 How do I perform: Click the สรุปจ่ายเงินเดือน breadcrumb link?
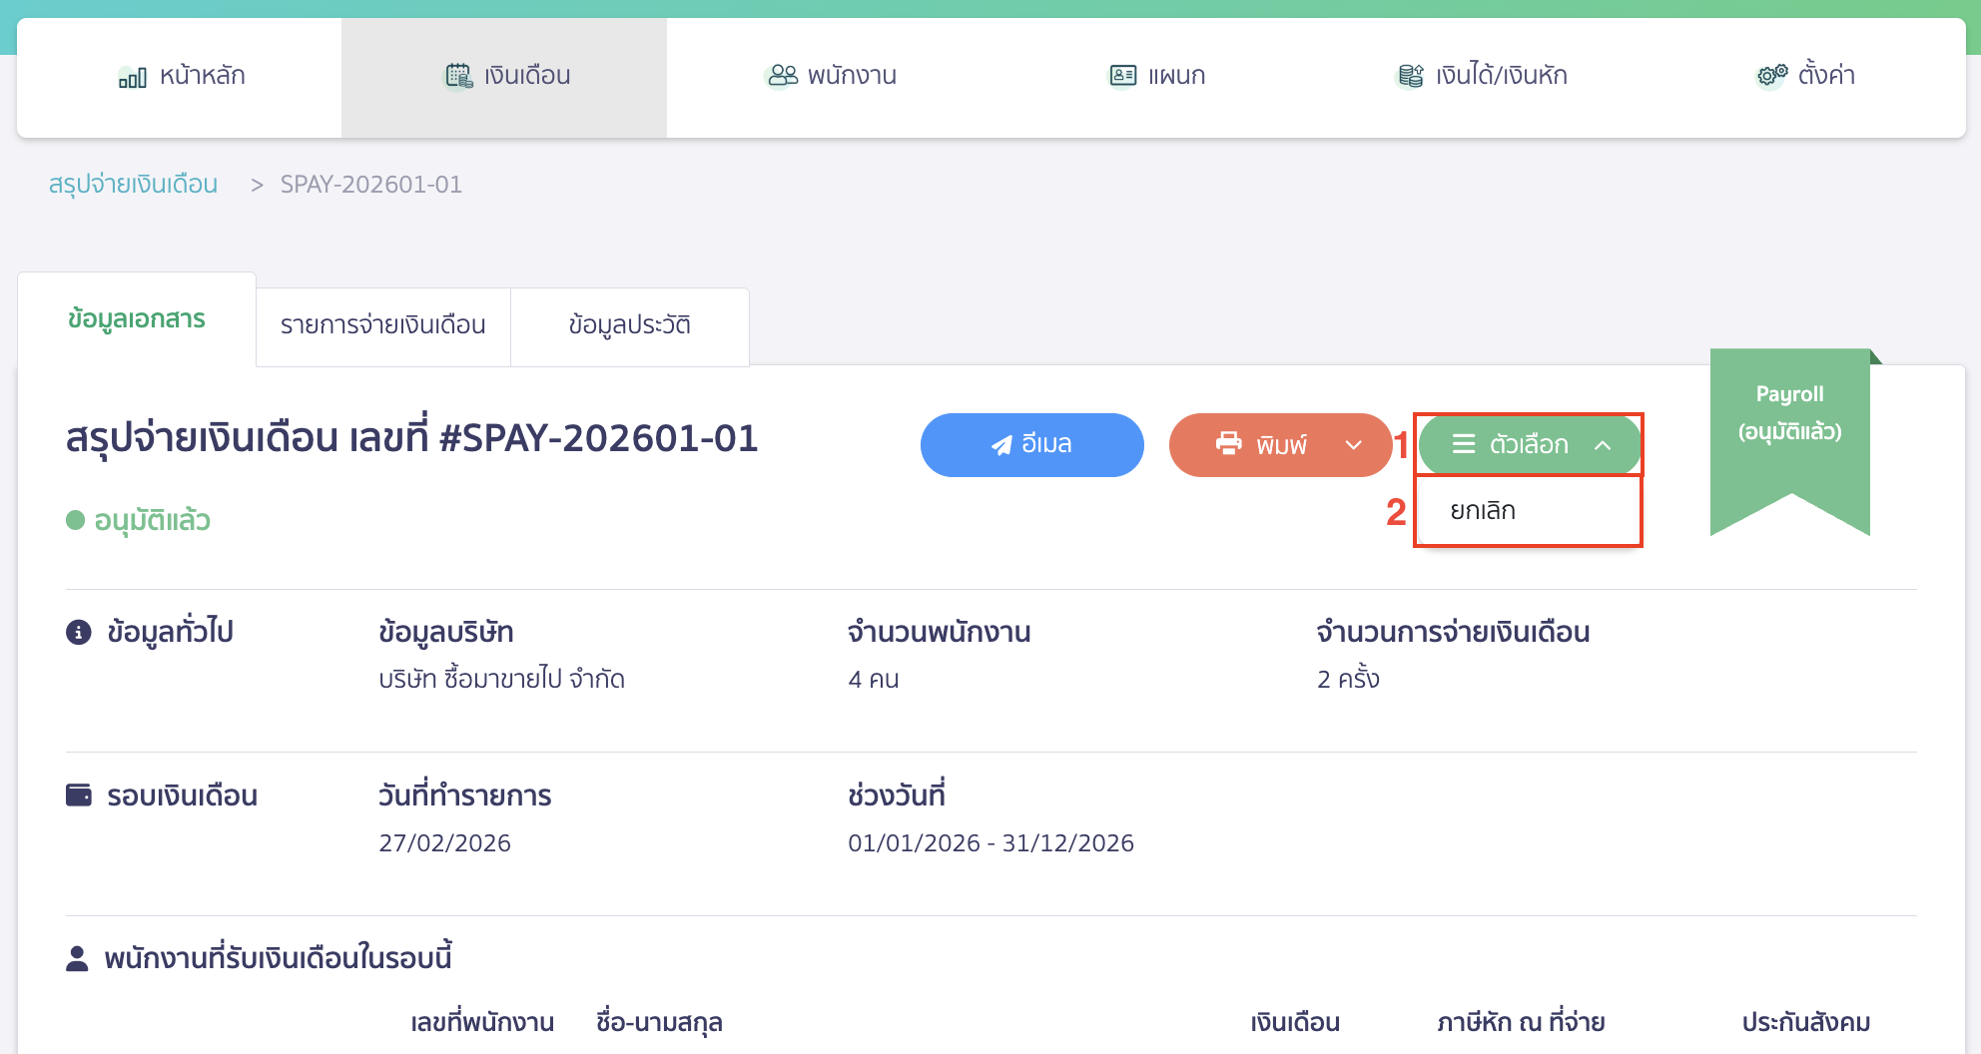pos(134,185)
